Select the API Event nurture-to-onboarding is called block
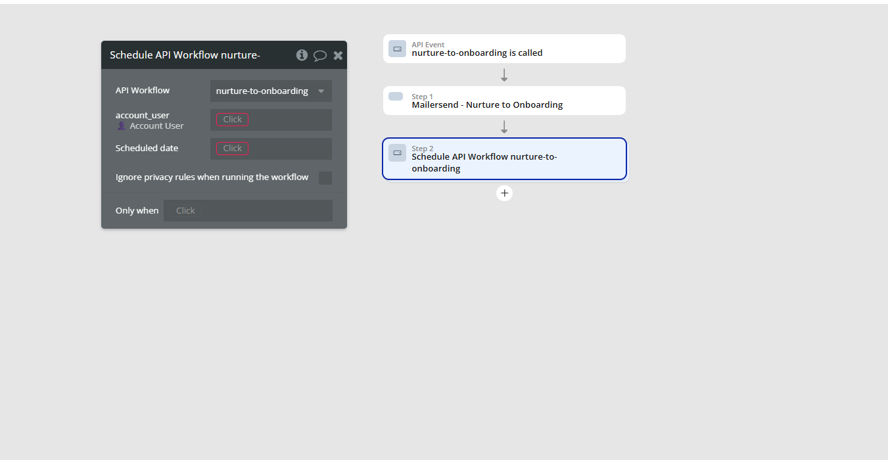The height and width of the screenshot is (460, 888). [x=504, y=49]
